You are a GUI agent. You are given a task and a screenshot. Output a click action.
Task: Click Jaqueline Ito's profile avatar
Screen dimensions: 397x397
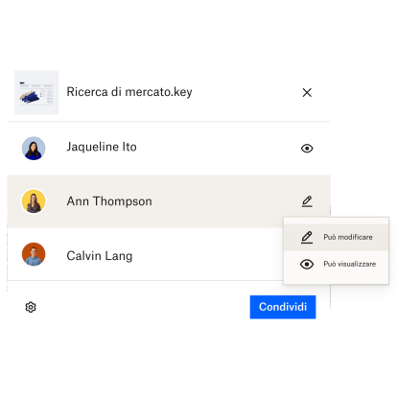pyautogui.click(x=34, y=149)
